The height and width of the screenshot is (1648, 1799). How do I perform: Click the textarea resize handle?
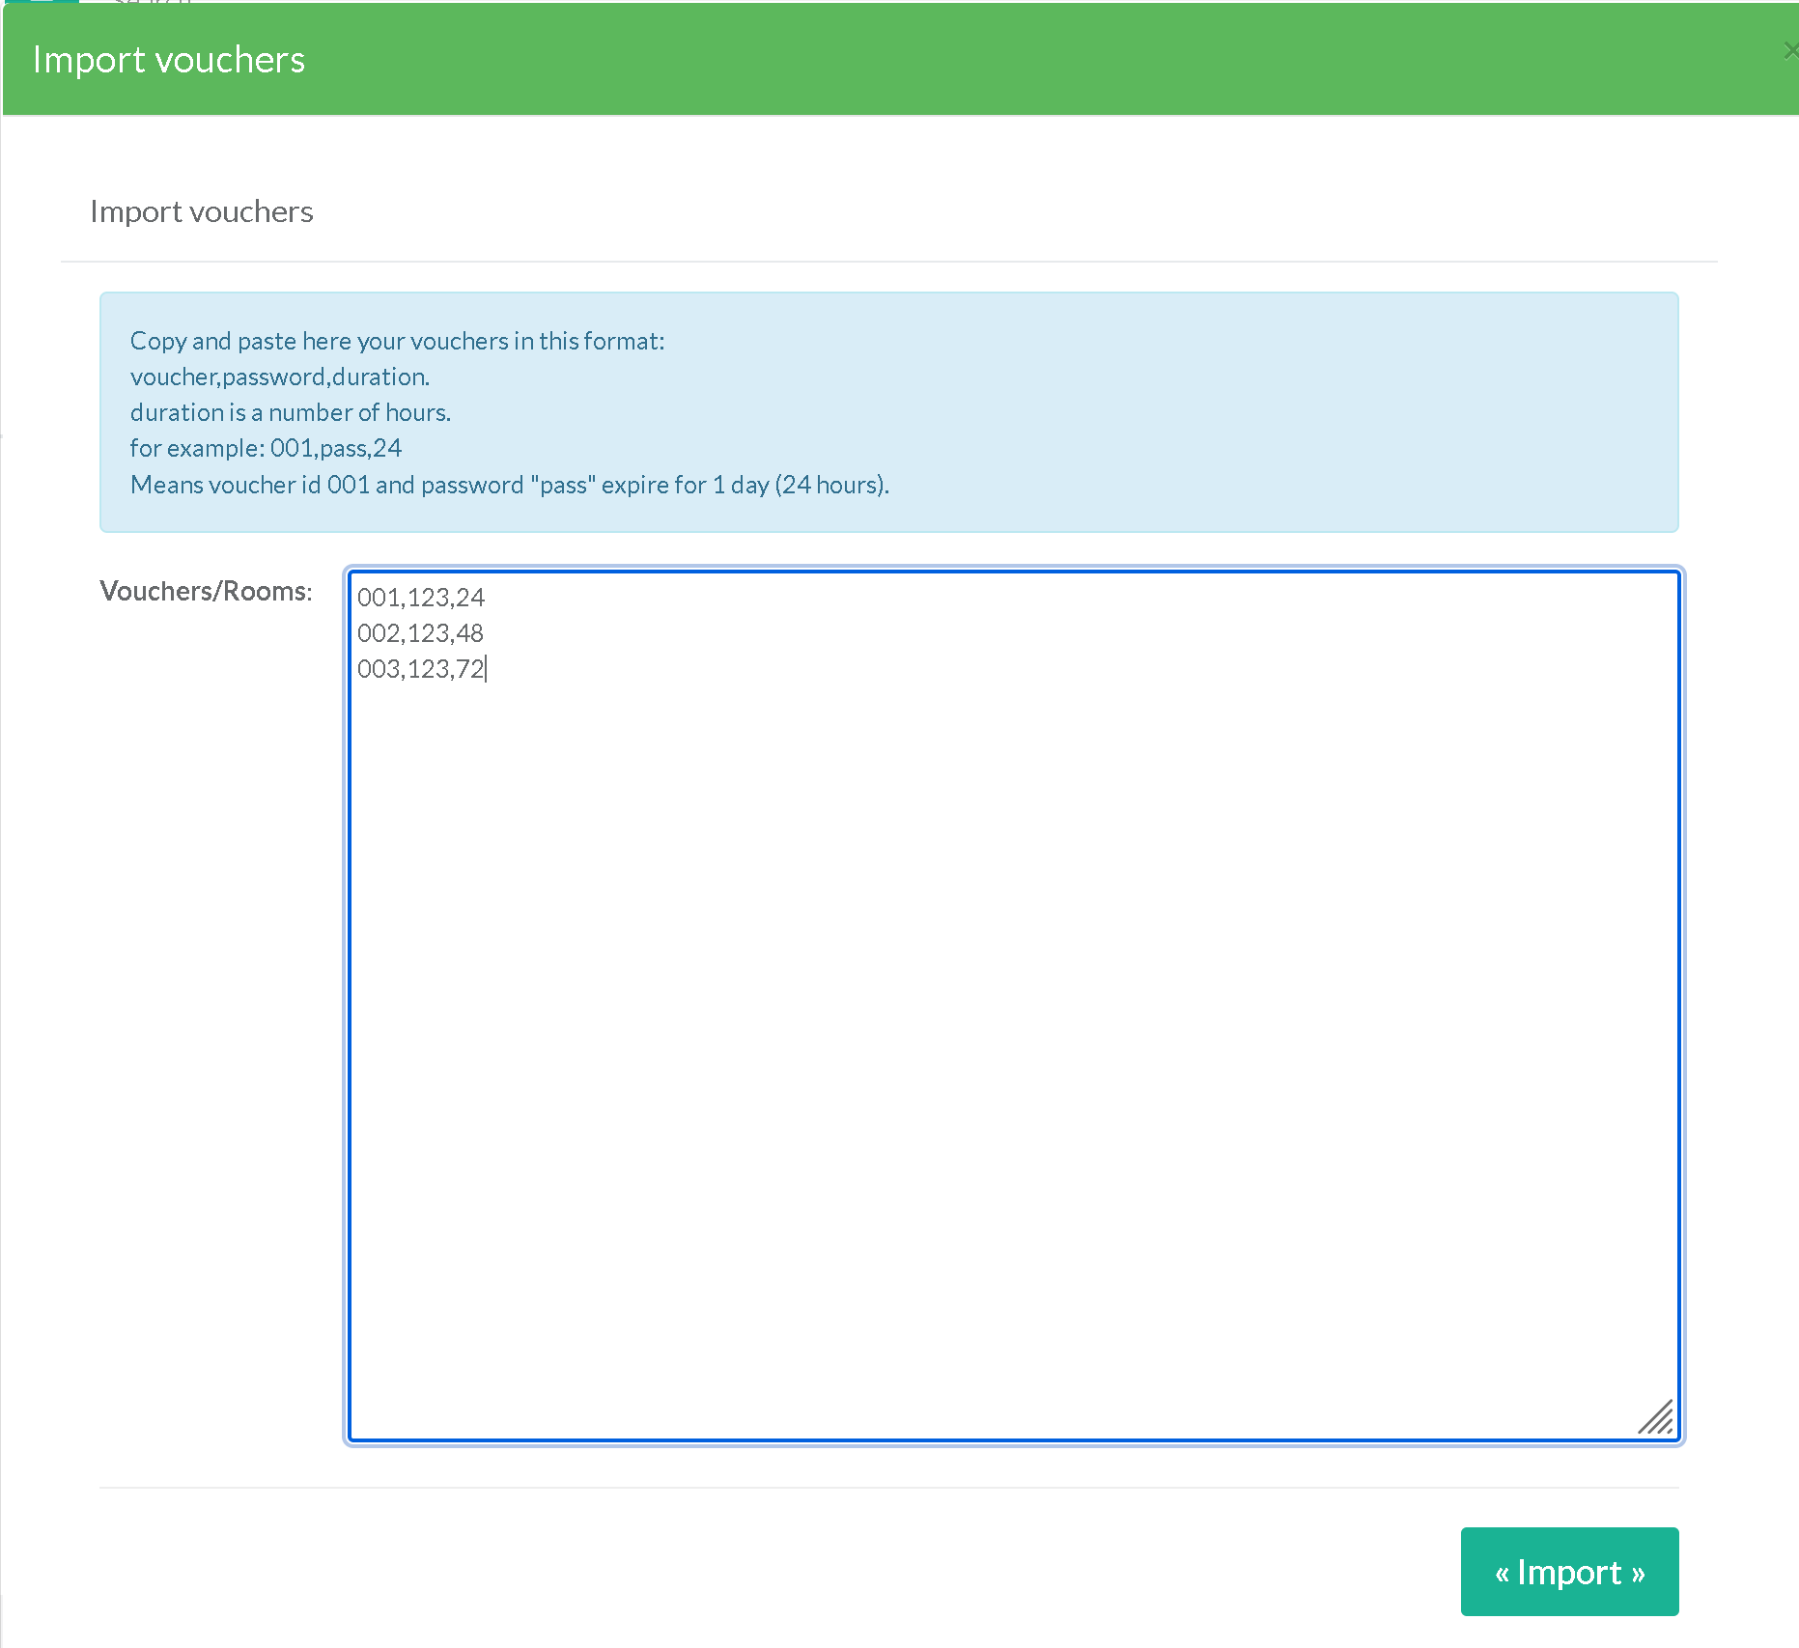[x=1656, y=1417]
